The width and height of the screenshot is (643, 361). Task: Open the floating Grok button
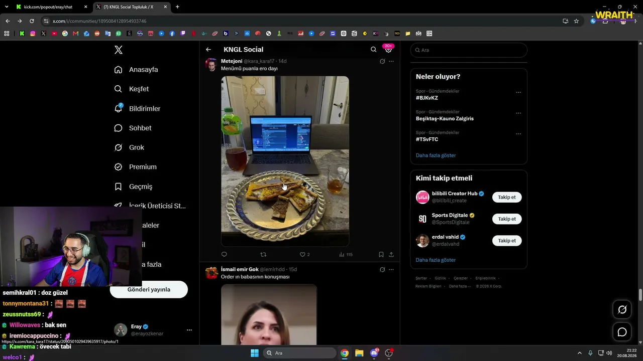(622, 310)
